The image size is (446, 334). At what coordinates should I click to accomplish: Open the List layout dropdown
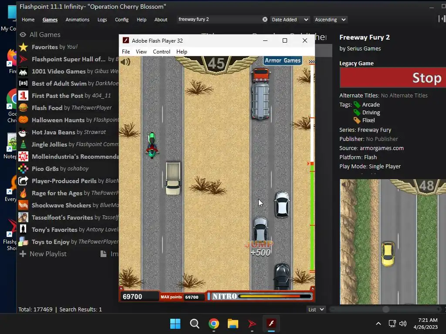pyautogui.click(x=316, y=310)
